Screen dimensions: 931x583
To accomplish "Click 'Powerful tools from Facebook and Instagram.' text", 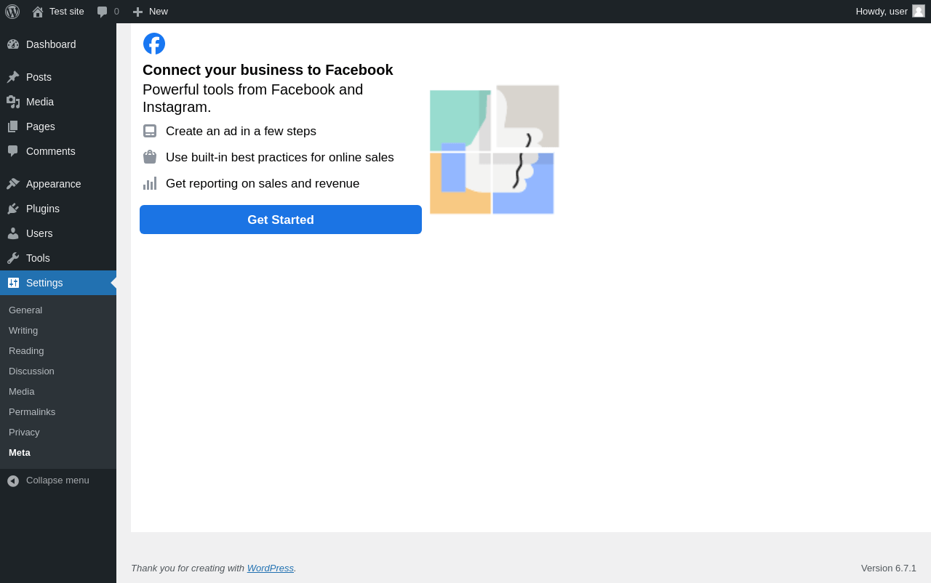I will [253, 98].
